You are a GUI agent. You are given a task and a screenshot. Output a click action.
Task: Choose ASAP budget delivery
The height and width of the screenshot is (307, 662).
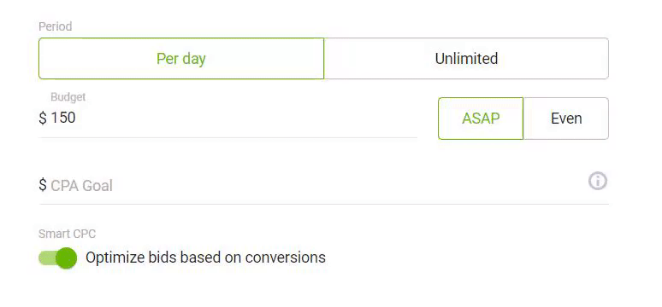coord(481,119)
